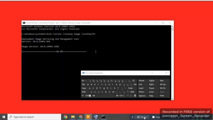Toggle the right Shift key on the On-Screen Keyboard
This screenshot has width=213, height=120.
coord(132,92)
